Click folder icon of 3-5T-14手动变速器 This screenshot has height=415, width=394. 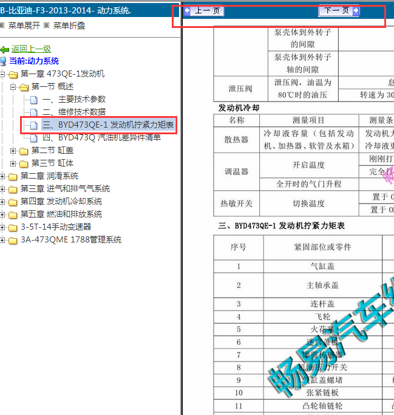pos(13,228)
